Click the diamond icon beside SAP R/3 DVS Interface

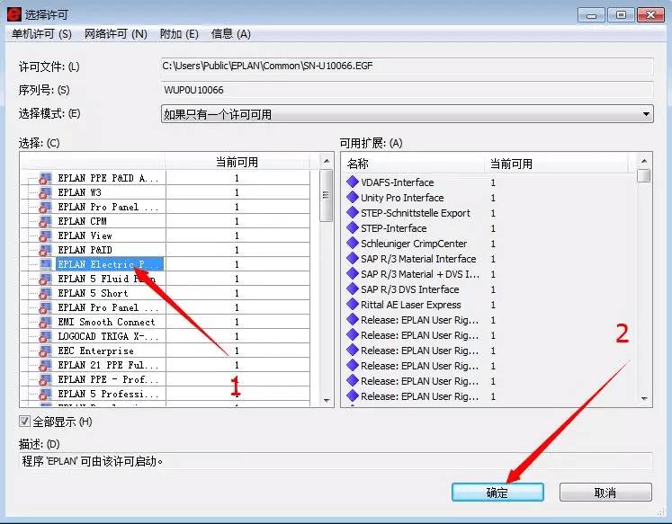tap(353, 289)
